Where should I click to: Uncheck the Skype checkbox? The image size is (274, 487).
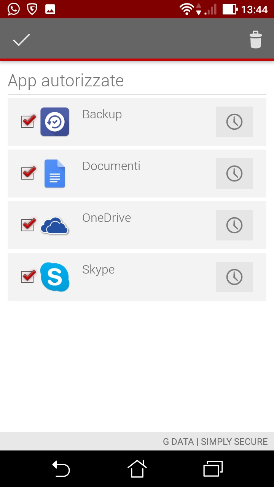pos(28,277)
